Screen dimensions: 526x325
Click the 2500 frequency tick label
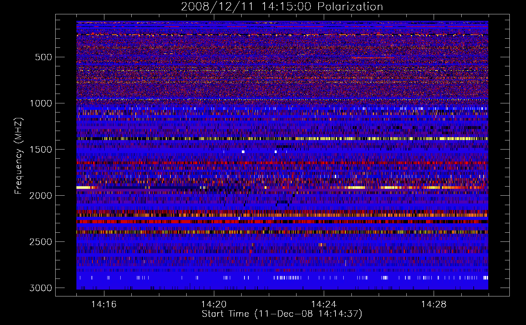pos(41,242)
